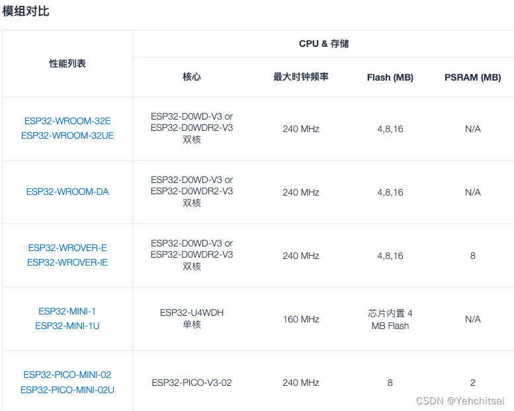Click the Flash (MB) column header
The height and width of the screenshot is (411, 514).
(390, 77)
